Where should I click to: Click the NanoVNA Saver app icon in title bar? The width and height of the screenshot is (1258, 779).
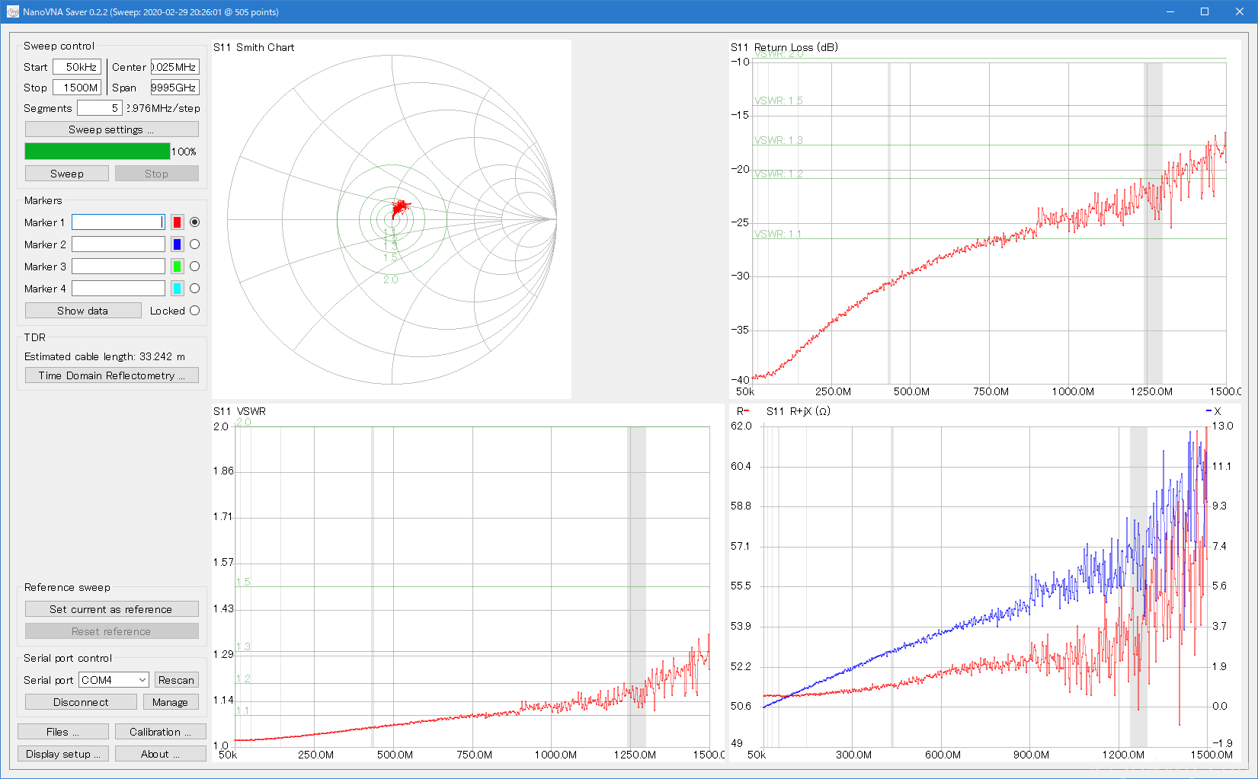pos(12,11)
